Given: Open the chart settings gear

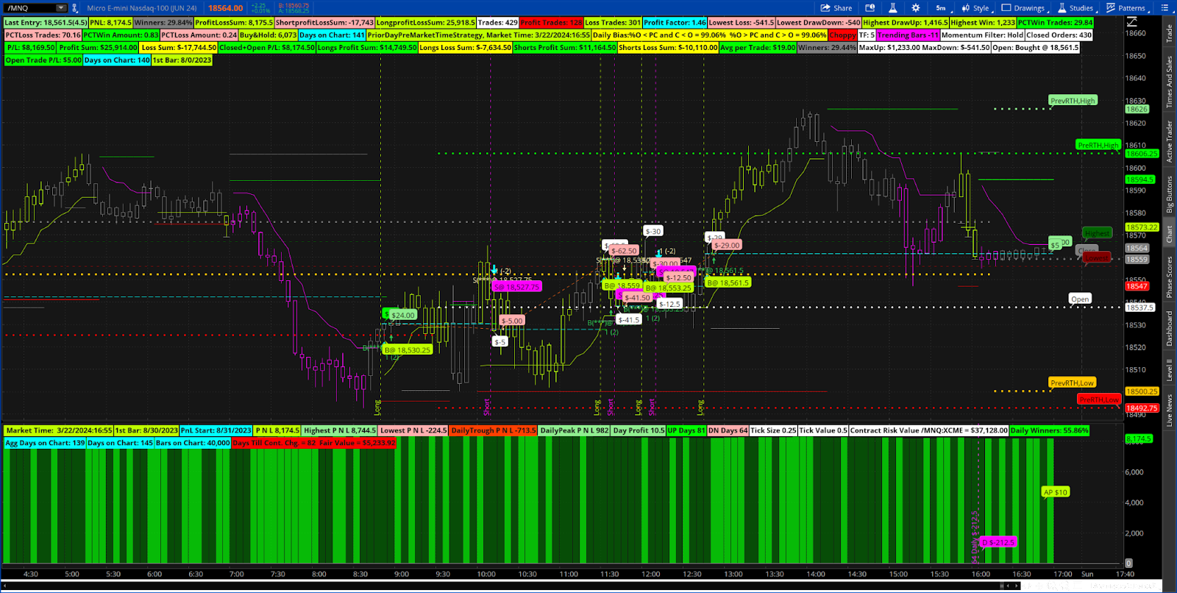Looking at the screenshot, I should click(915, 8).
